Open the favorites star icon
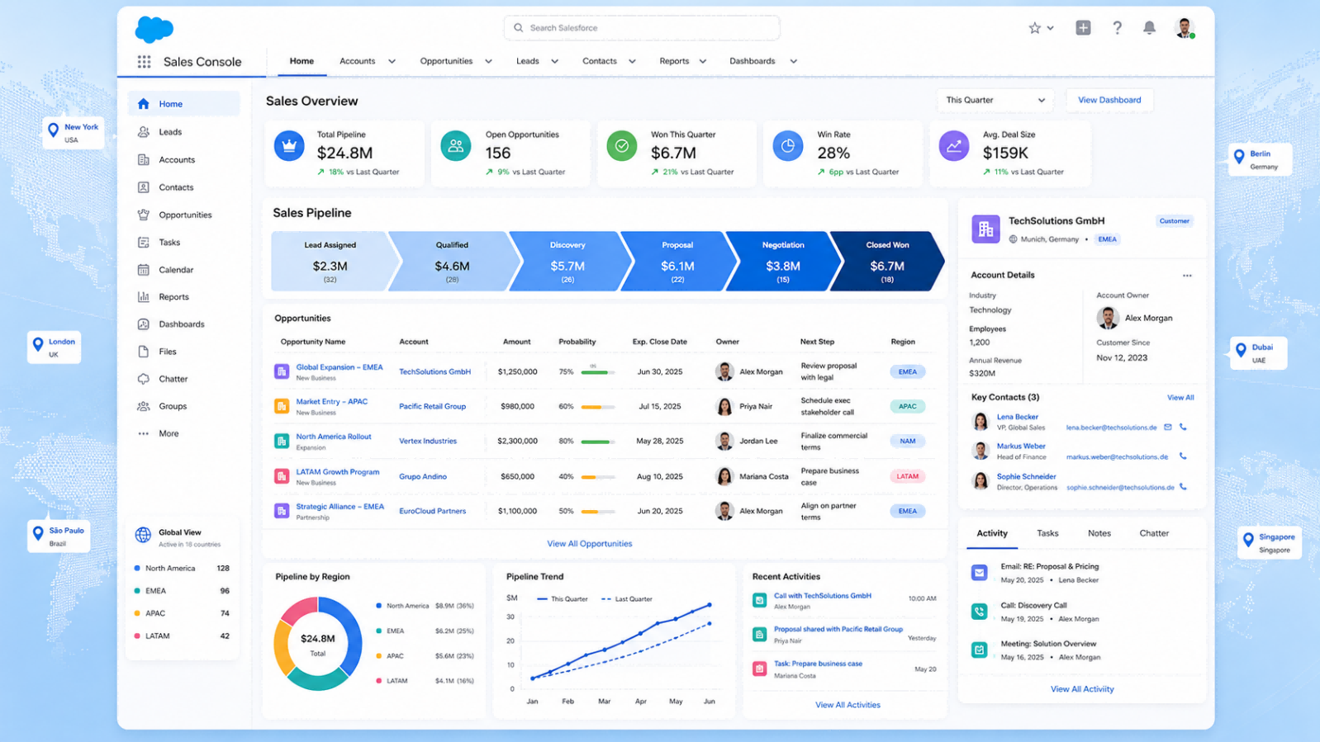The image size is (1320, 742). coord(1034,28)
